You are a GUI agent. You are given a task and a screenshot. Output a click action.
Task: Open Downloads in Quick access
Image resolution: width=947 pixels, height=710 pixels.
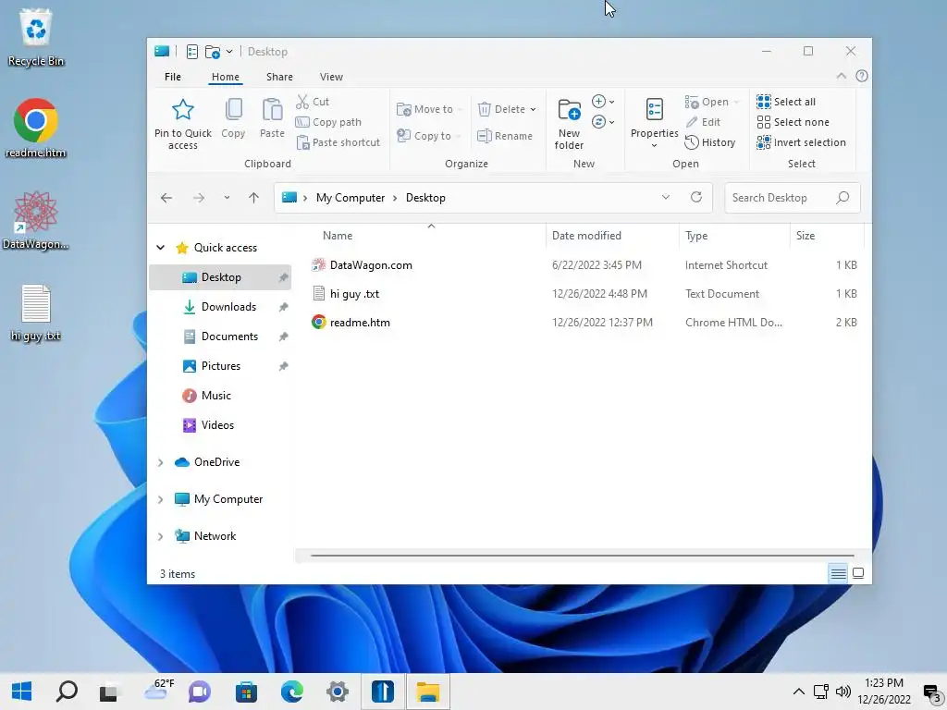[x=221, y=307]
